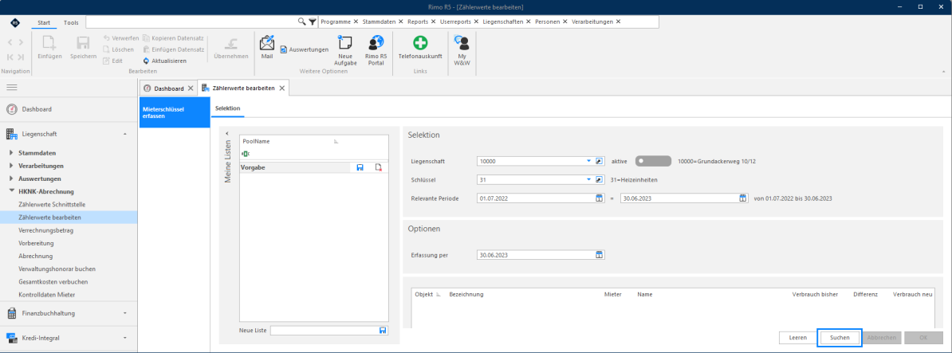Open the Mail envelope icon
Viewport: 952px width, 353px height.
(267, 44)
